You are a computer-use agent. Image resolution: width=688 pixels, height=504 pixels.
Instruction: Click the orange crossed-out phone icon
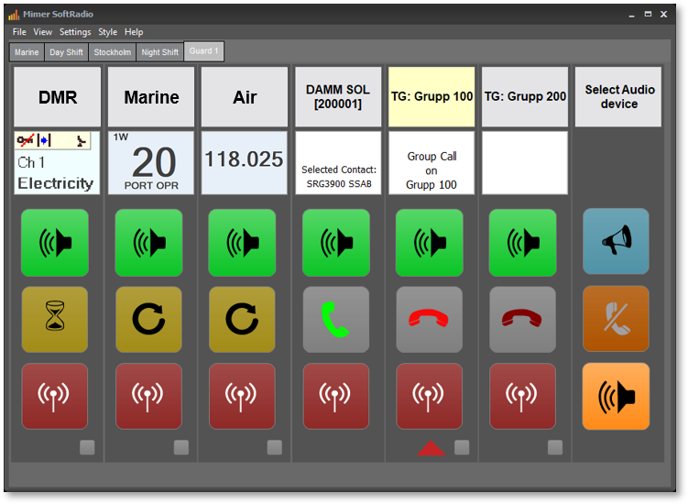point(616,319)
